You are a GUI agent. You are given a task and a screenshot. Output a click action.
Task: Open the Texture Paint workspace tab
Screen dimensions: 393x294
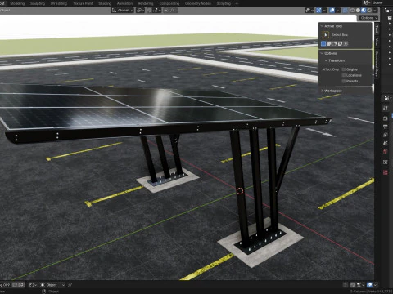click(x=83, y=3)
